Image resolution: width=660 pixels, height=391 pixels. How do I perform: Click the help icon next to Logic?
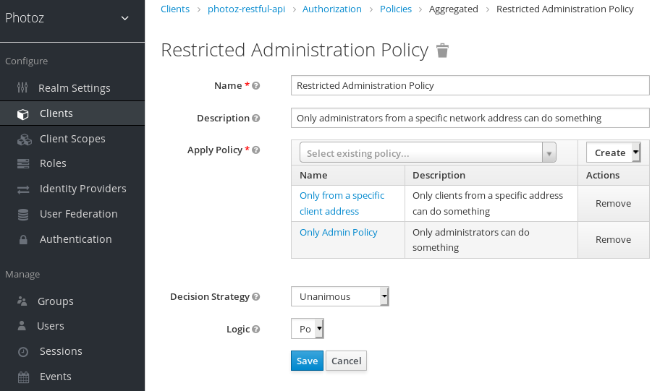pos(256,330)
